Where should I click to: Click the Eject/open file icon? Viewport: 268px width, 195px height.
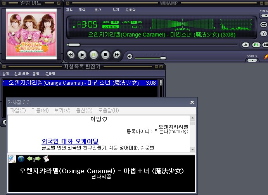pos(246,45)
